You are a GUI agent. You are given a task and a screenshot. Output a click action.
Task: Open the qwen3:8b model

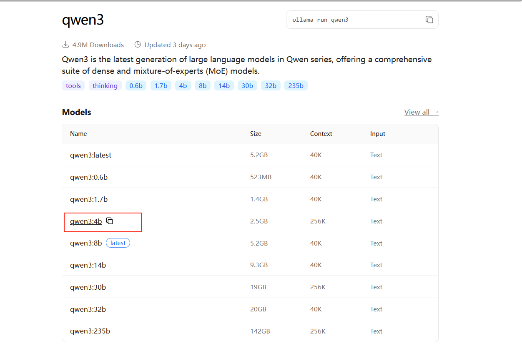[x=86, y=243]
